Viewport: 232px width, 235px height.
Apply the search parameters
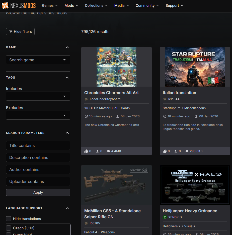pos(38,192)
